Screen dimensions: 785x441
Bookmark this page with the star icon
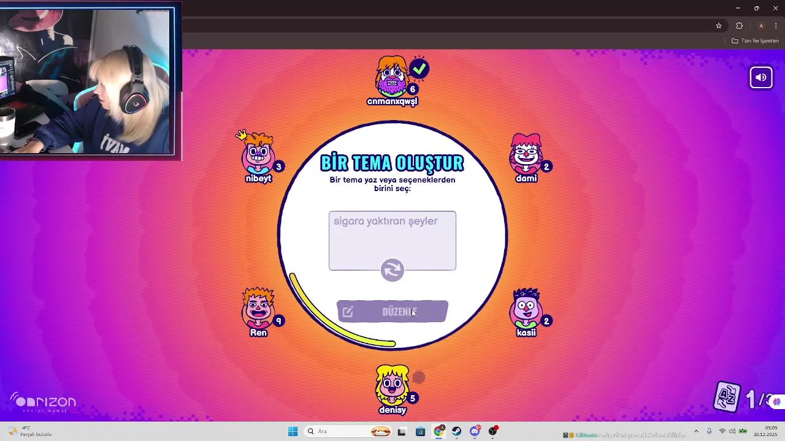click(x=719, y=26)
